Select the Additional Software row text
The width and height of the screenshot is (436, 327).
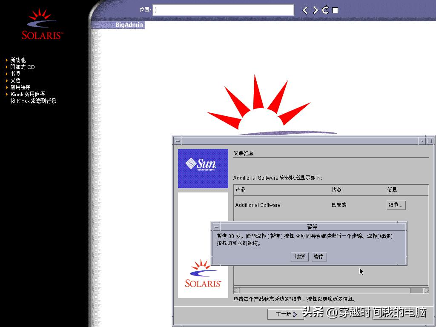click(258, 205)
